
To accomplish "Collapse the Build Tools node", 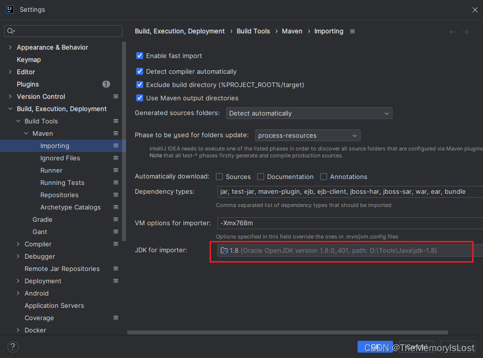I will click(x=18, y=121).
